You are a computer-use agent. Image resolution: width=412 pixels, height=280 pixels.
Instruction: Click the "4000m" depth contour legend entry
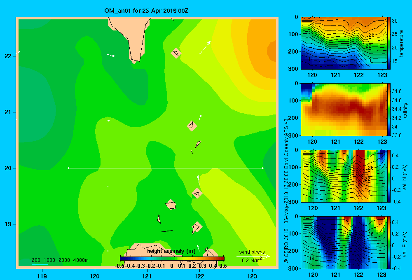pos(81,260)
